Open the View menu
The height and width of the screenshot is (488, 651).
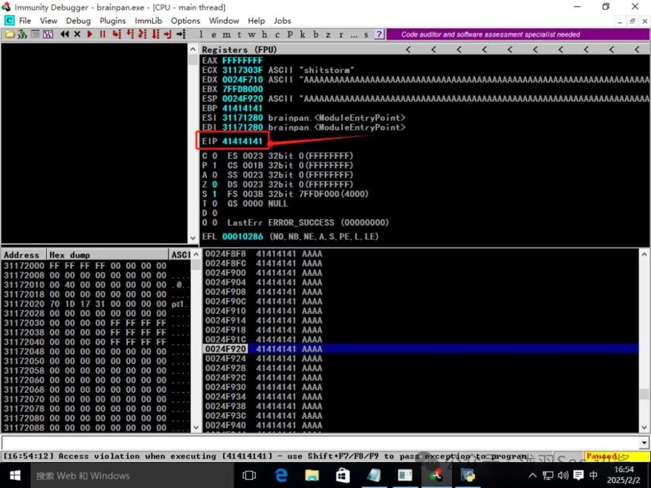click(49, 20)
